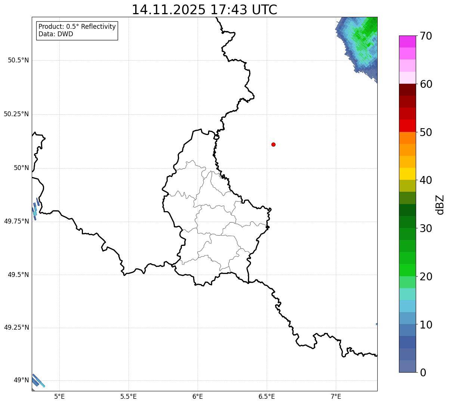Click the 5°E longitude label
The width and height of the screenshot is (449, 404).
coord(59,396)
